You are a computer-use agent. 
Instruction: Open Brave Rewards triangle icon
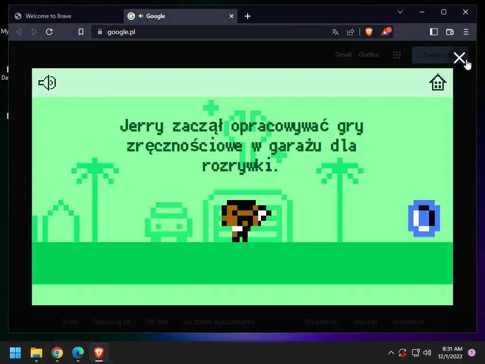386,31
